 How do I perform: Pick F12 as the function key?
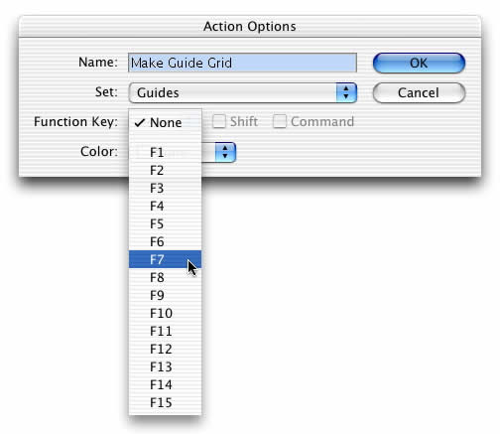click(165, 349)
